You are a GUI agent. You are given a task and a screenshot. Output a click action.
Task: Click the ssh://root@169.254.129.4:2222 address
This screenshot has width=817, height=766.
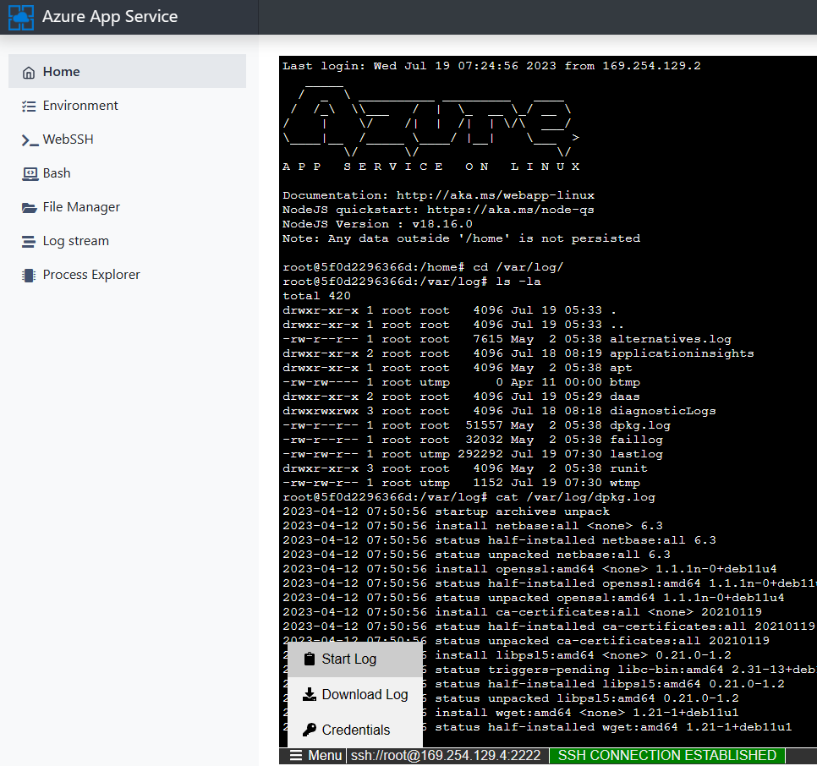coord(447,755)
